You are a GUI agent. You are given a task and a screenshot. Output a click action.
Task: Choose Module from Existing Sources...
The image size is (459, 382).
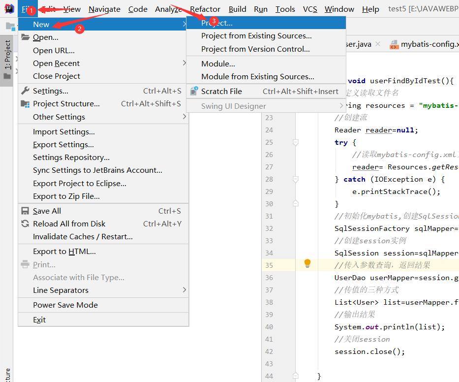pyautogui.click(x=266, y=76)
